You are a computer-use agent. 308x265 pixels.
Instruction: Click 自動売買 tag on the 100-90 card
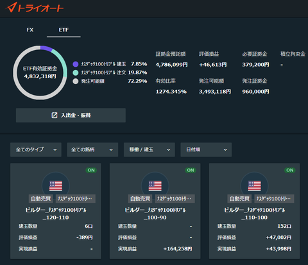(140, 199)
